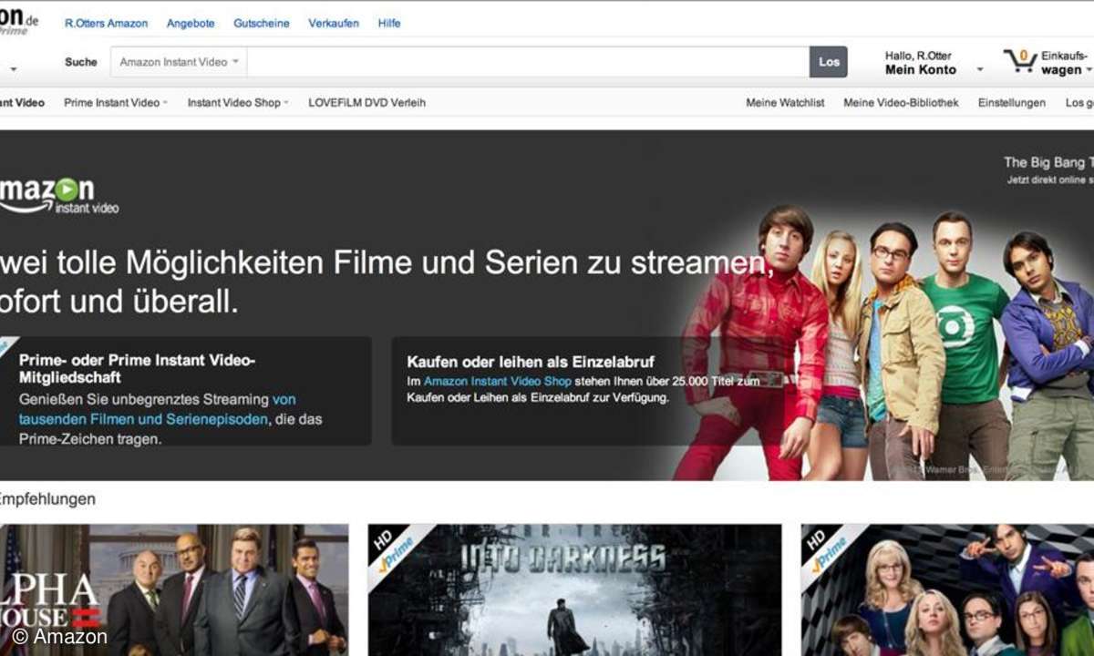Select the Star Trek Into Darkness thumbnail
Image resolution: width=1094 pixels, height=656 pixels.
tap(574, 589)
